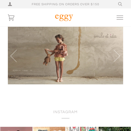This screenshot has height=131, width=131.
Task: Open the beige cork Instagram thumbnail
Action: (x=49, y=129)
